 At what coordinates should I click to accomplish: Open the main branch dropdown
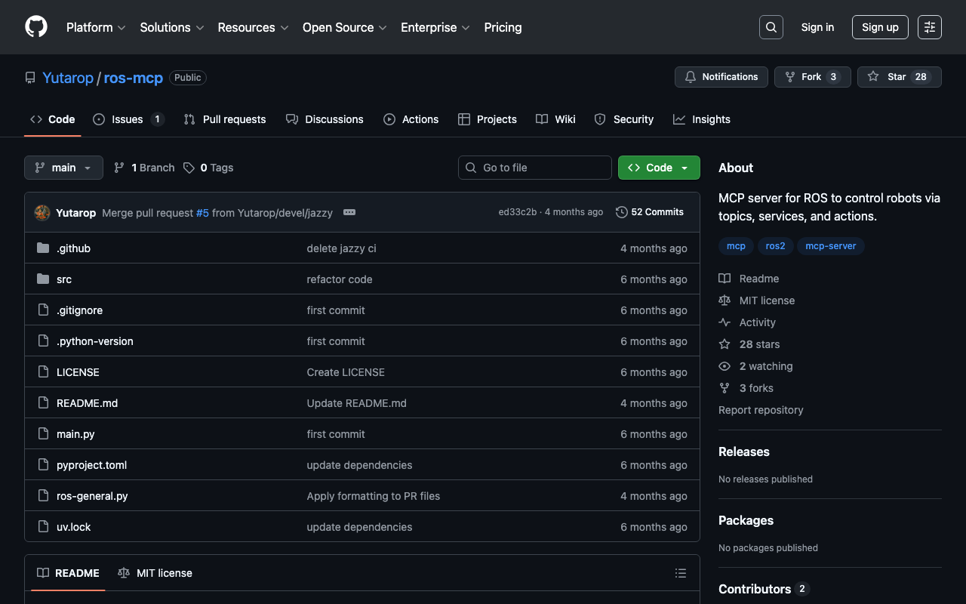click(x=63, y=168)
